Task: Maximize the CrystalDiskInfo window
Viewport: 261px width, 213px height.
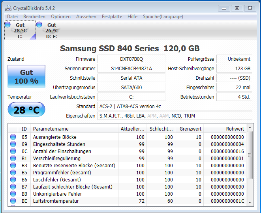Action: pos(237,8)
